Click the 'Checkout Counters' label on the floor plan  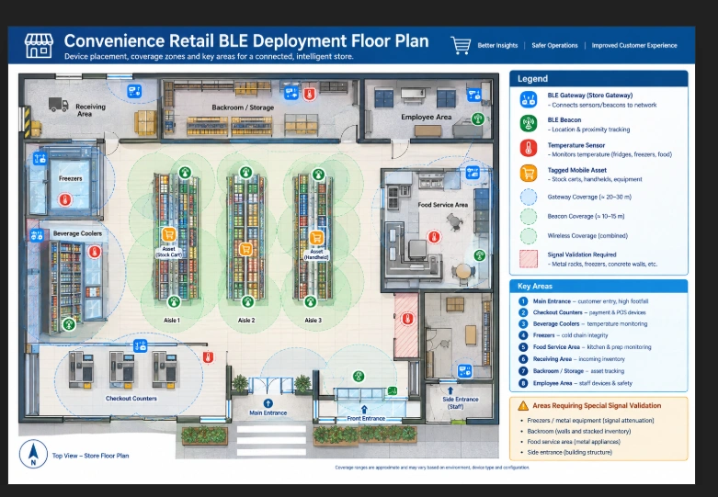(x=131, y=398)
